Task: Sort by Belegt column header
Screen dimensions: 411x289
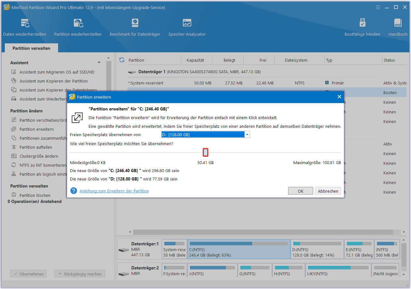Action: point(229,60)
